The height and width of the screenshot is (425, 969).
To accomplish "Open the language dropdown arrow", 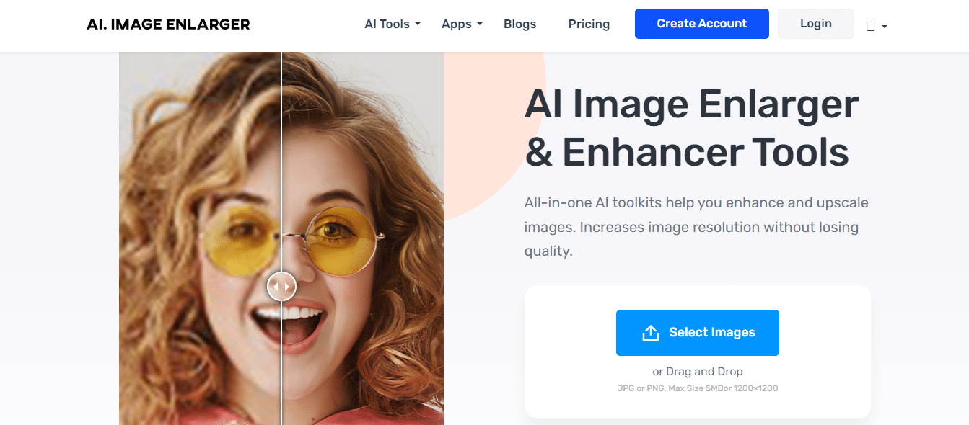I will [885, 27].
